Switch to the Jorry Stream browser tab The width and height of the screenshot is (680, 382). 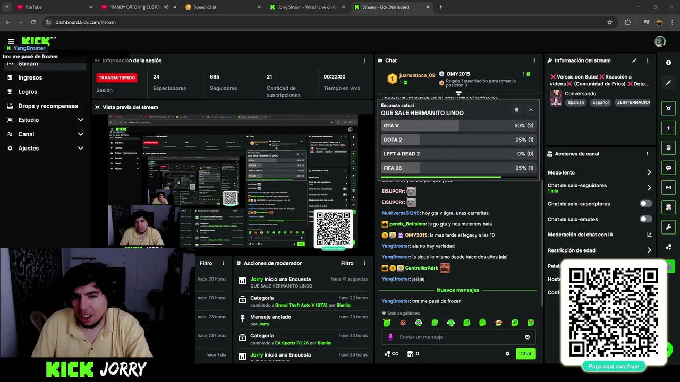pyautogui.click(x=307, y=7)
